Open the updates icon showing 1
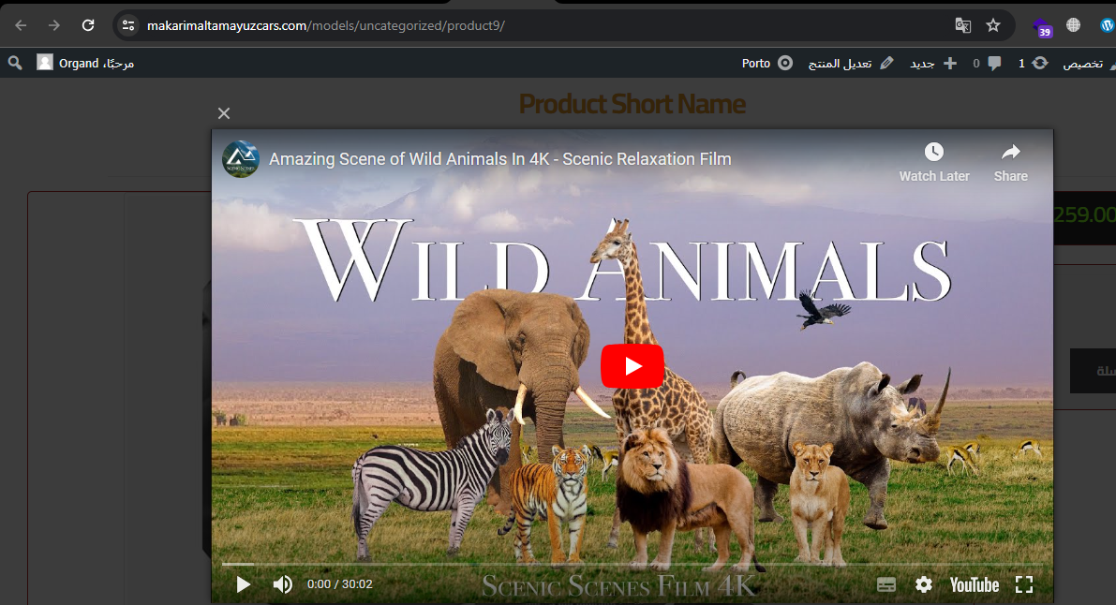Image resolution: width=1116 pixels, height=605 pixels. 1033,64
